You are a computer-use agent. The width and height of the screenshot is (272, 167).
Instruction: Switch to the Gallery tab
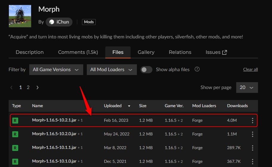(x=146, y=52)
